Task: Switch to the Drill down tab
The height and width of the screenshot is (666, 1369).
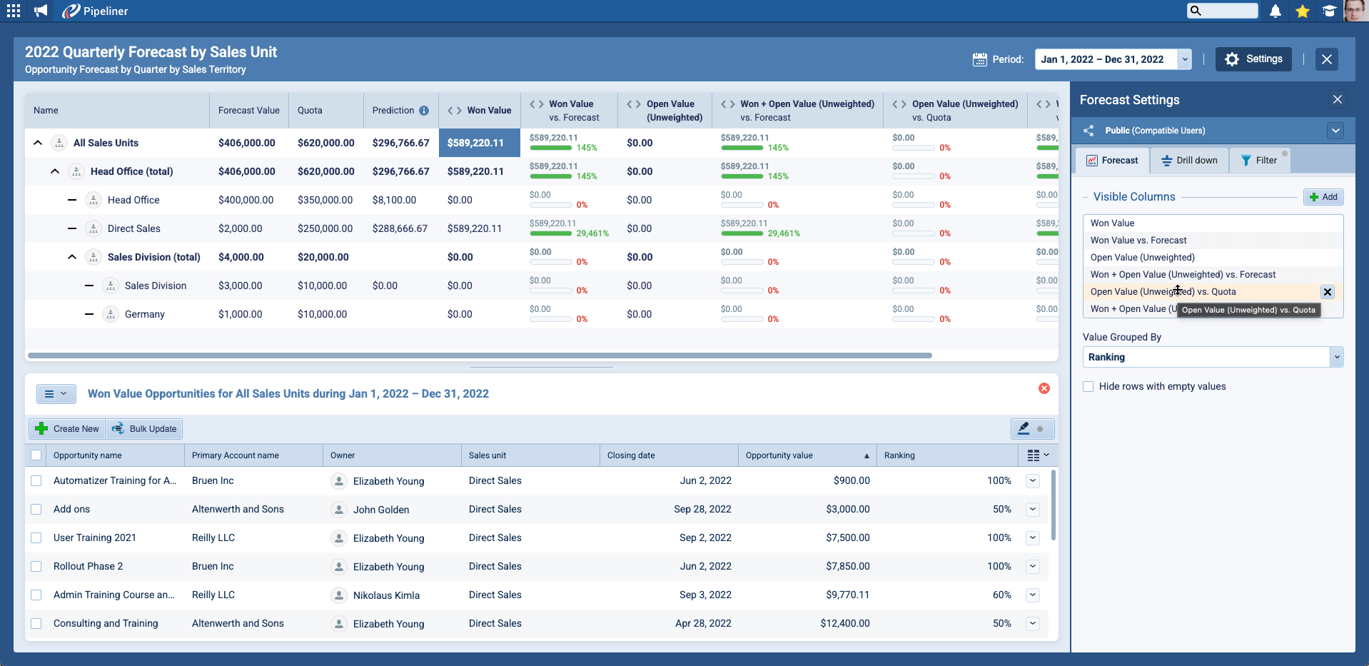Action: 1189,161
